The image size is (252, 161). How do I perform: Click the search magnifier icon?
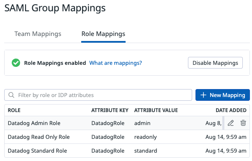11,95
